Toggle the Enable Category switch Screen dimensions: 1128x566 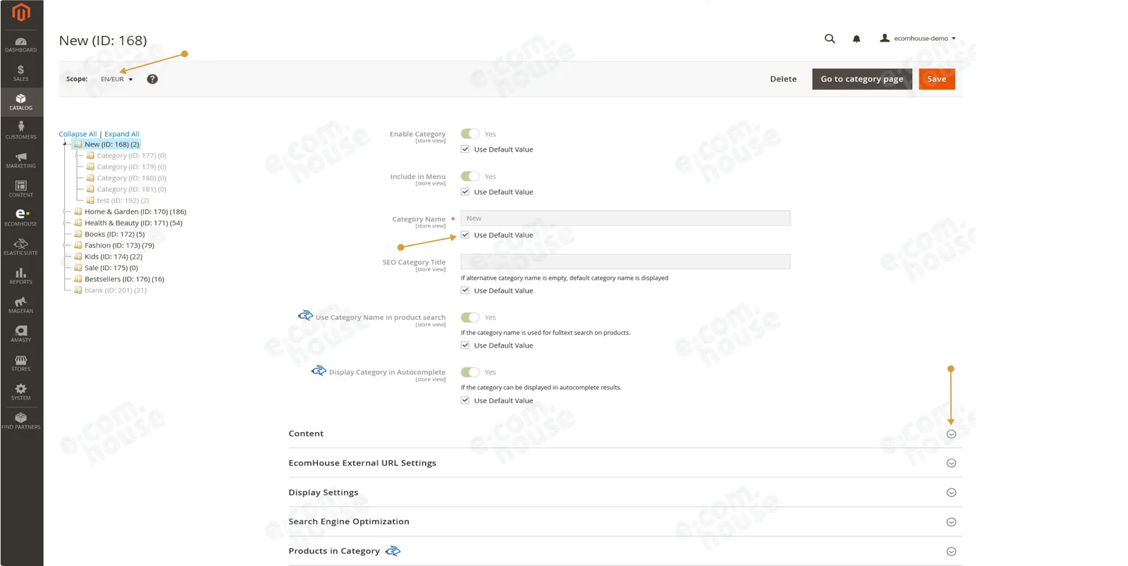point(470,134)
